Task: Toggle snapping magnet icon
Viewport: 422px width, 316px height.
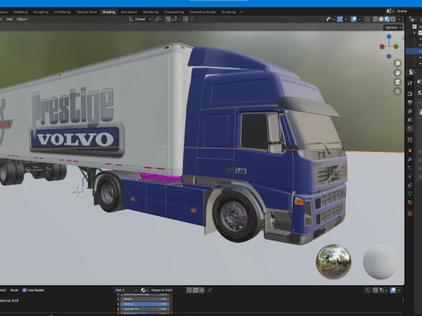Action: pyautogui.click(x=168, y=19)
